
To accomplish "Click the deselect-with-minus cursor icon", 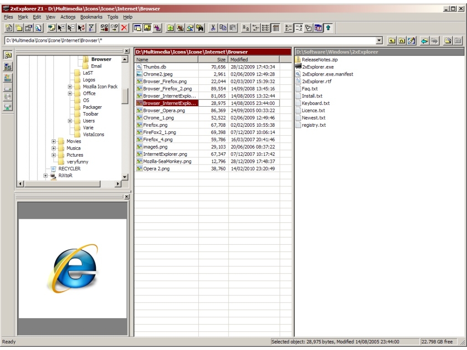I will [x=71, y=28].
